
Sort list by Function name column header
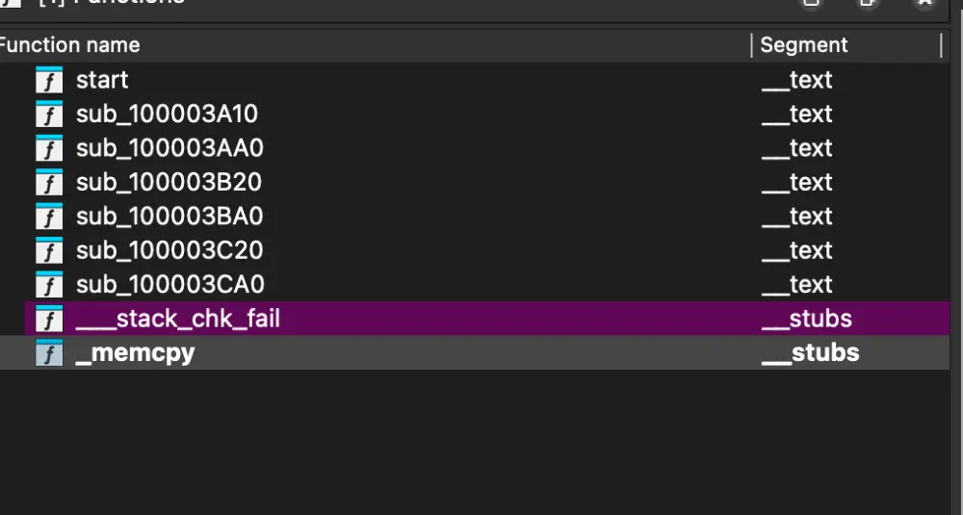[69, 45]
